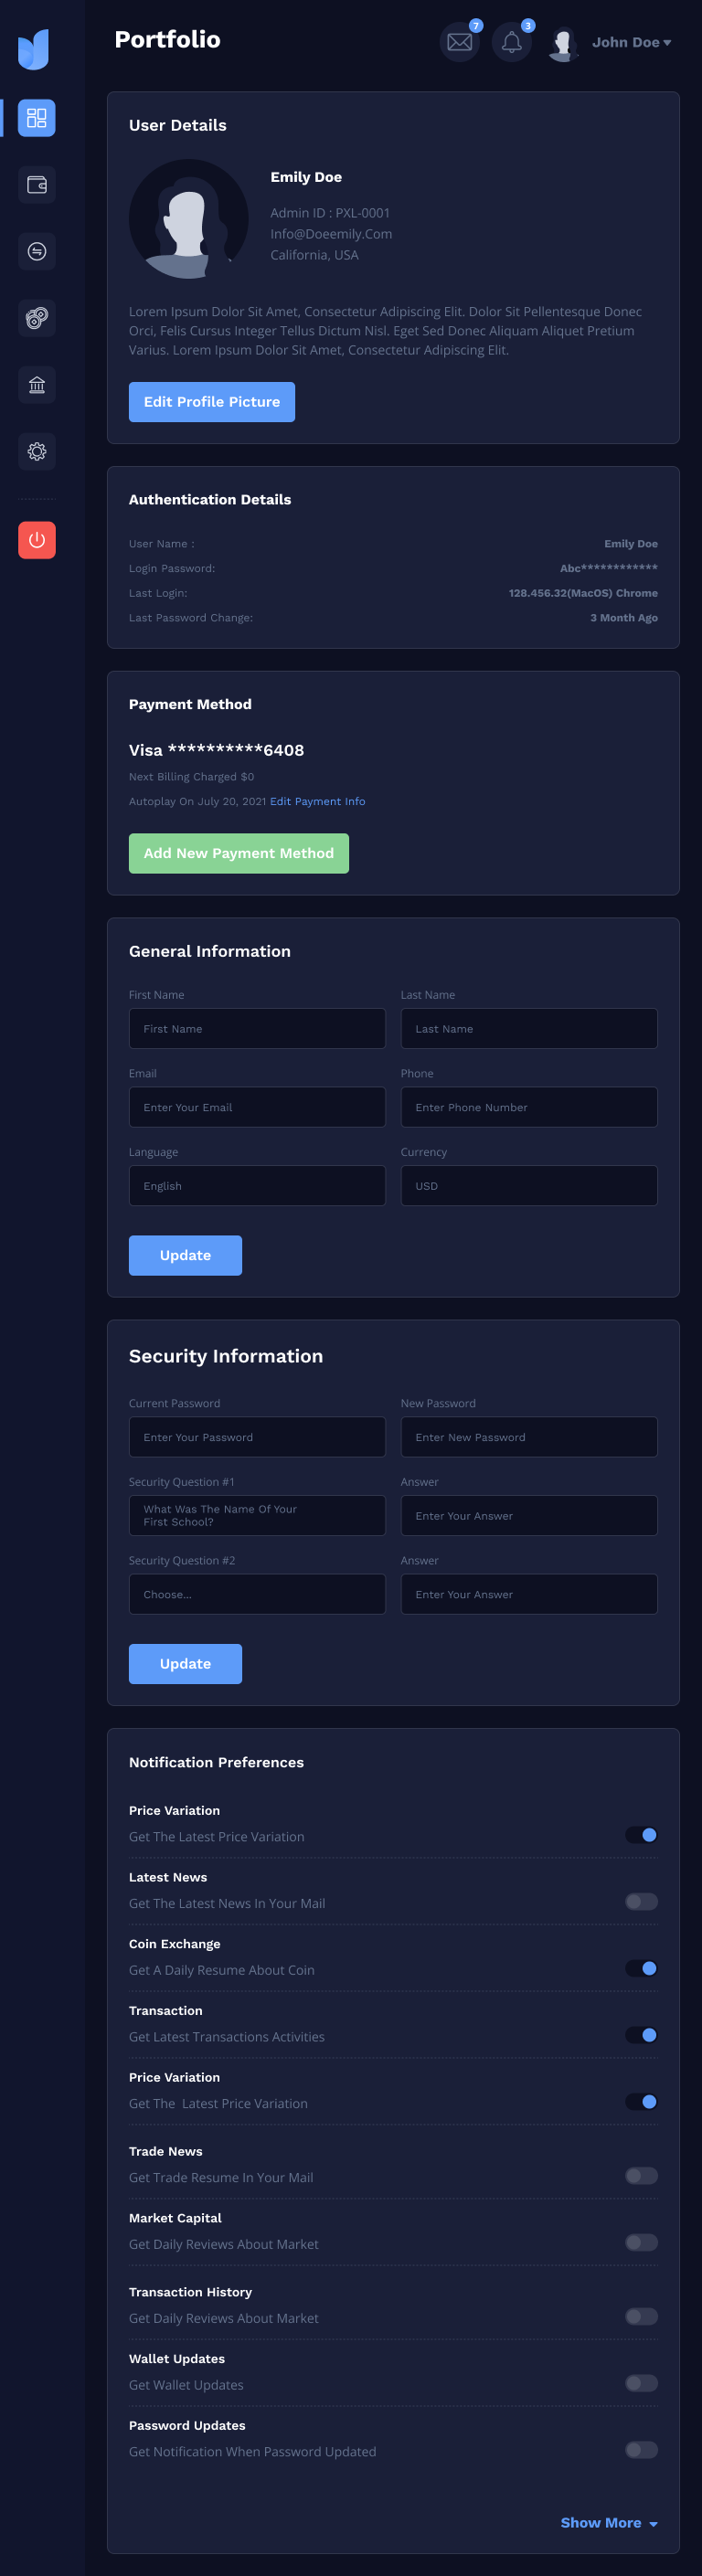The height and width of the screenshot is (2576, 702).
Task: Enable the Latest News toggle
Action: point(641,1901)
